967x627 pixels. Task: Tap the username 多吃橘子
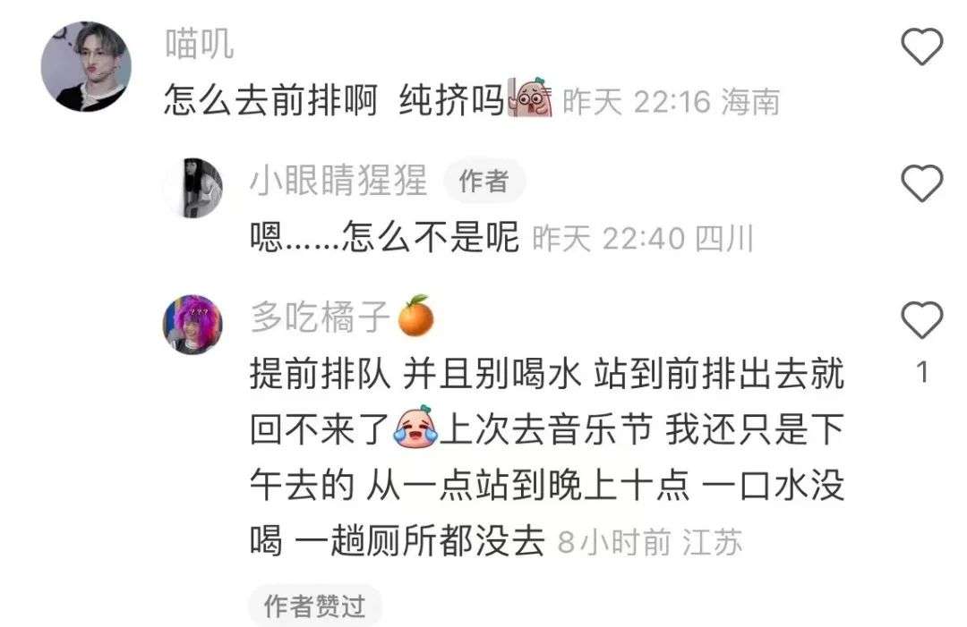pos(320,318)
